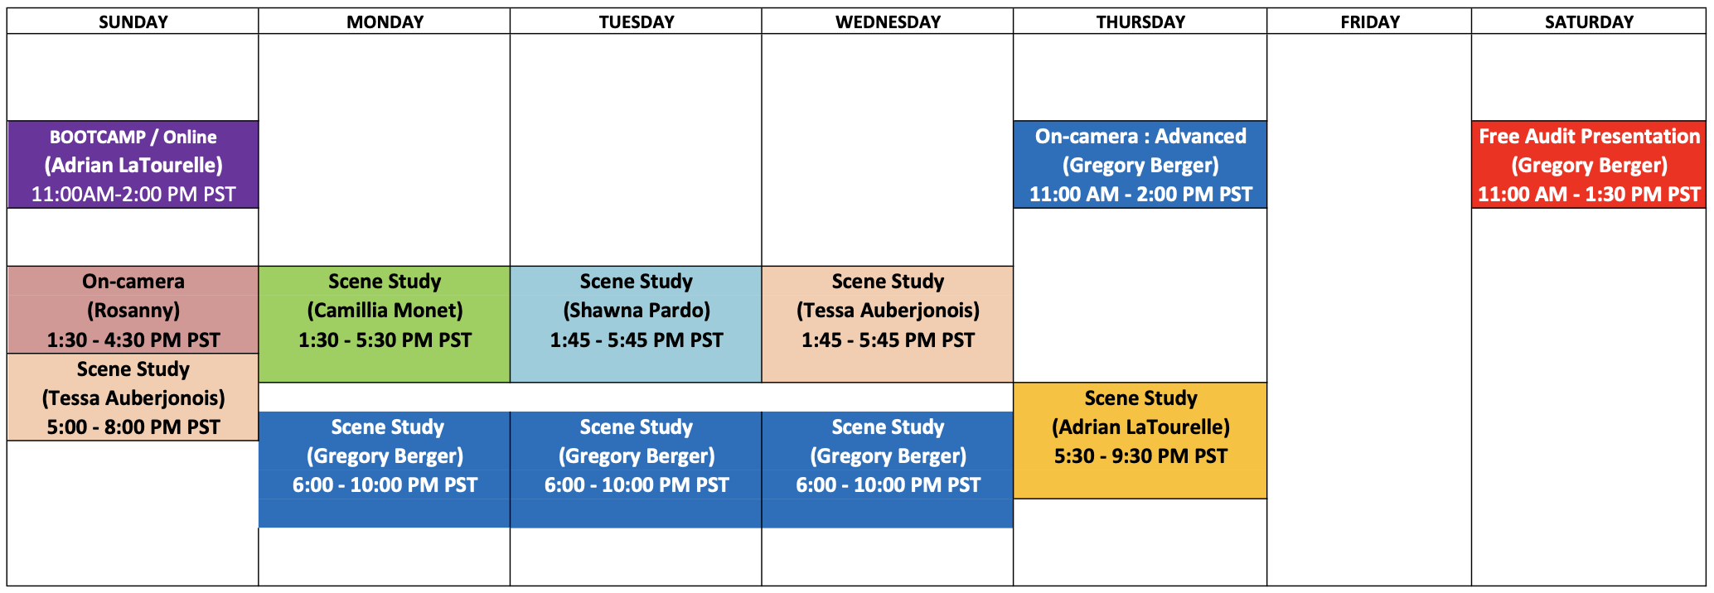Select the SATURDAY column header

[1589, 22]
